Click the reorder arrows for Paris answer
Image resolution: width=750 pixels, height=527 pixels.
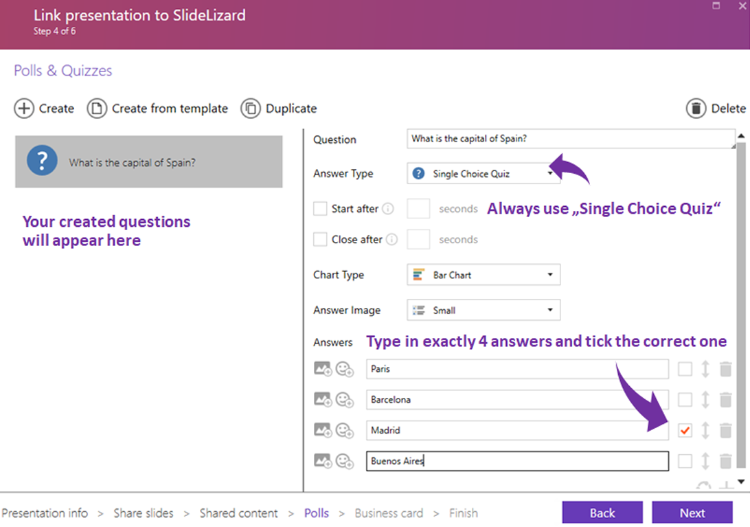coord(705,369)
